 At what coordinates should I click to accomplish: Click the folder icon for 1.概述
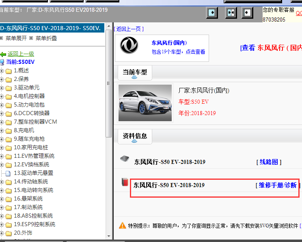(x=9, y=71)
